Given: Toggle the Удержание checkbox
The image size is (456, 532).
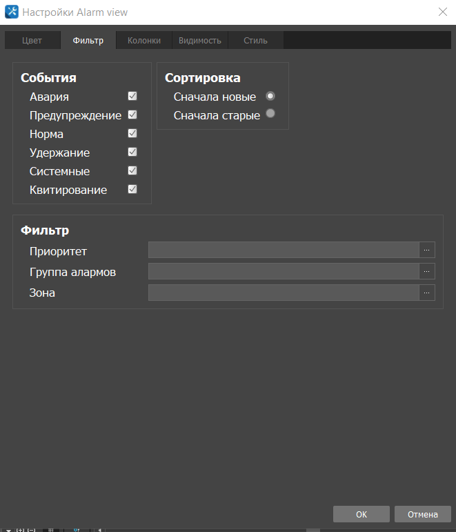Looking at the screenshot, I should 132,152.
